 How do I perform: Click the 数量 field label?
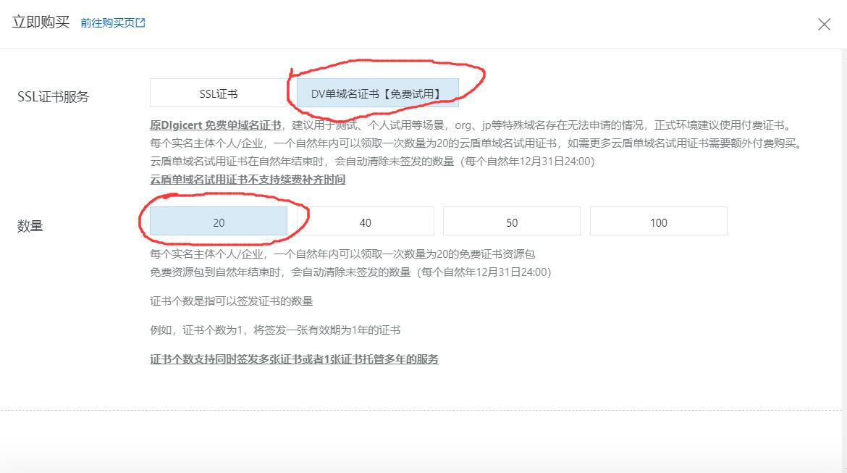tap(29, 225)
